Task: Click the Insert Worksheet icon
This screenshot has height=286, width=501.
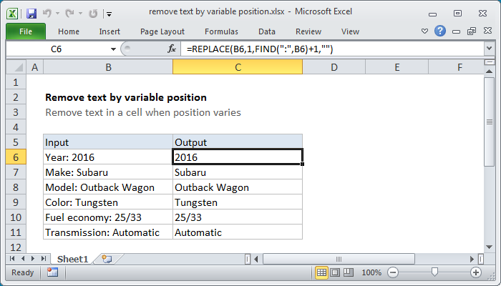Action: click(107, 259)
